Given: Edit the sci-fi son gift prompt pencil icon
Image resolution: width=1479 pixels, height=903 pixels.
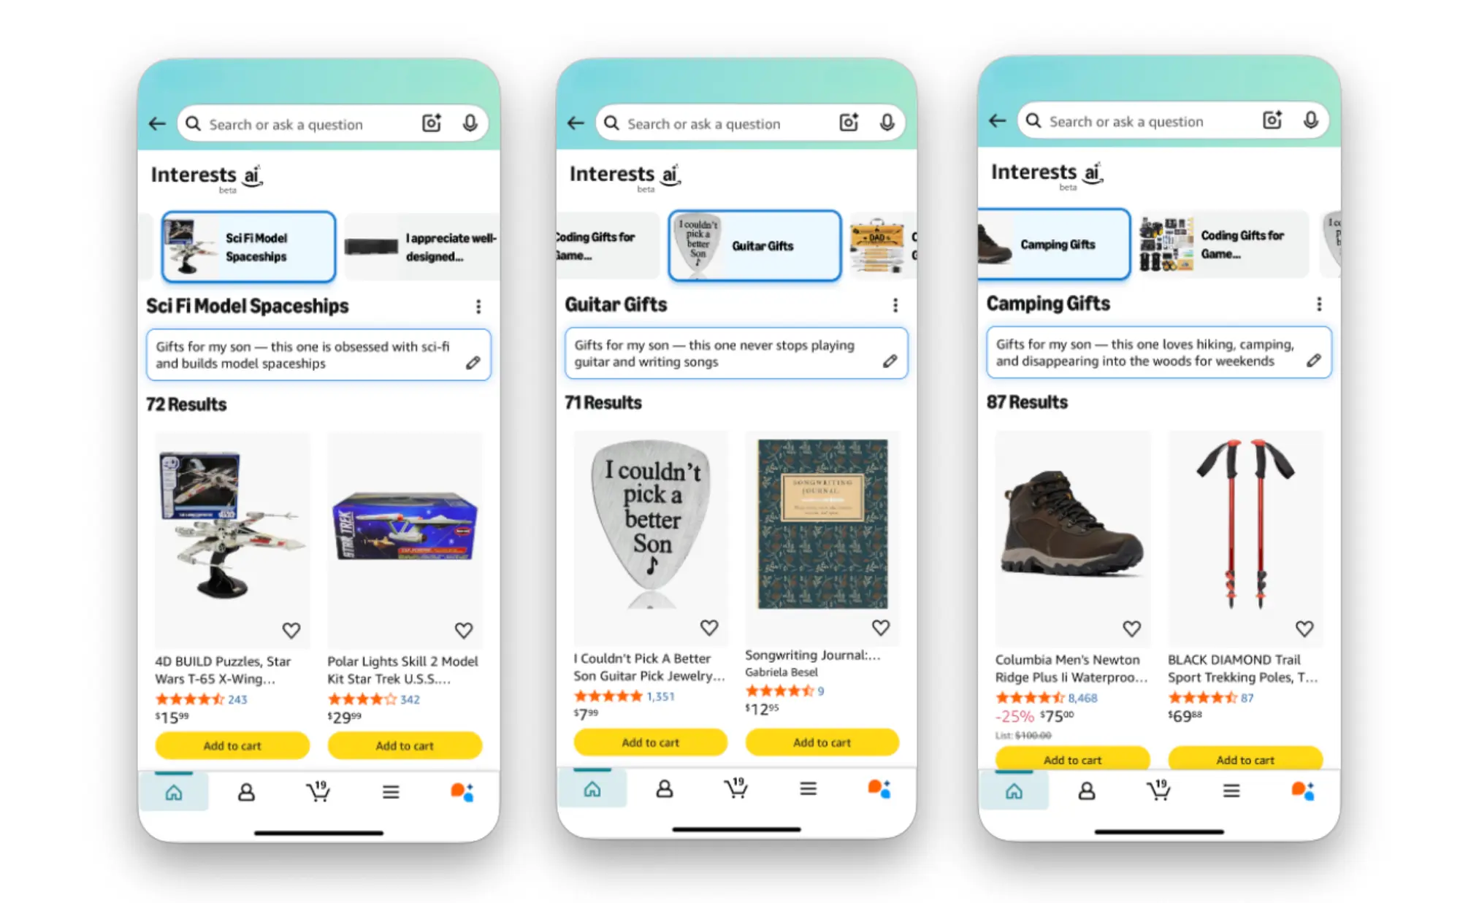Looking at the screenshot, I should tap(473, 363).
